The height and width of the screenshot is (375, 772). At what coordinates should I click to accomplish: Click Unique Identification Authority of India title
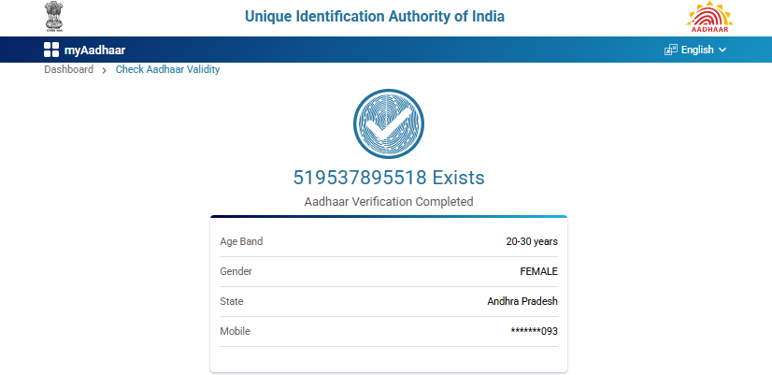pyautogui.click(x=374, y=17)
